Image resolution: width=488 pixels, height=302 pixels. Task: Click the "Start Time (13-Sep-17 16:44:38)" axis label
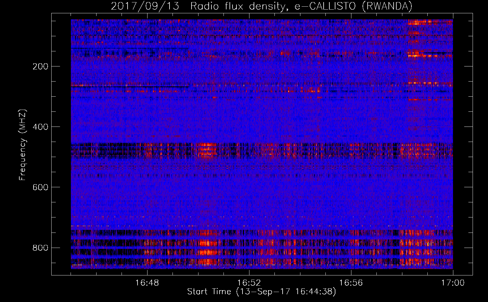pyautogui.click(x=261, y=292)
